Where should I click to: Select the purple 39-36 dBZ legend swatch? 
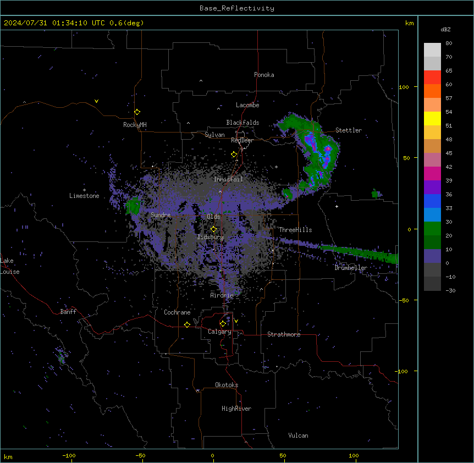click(432, 187)
